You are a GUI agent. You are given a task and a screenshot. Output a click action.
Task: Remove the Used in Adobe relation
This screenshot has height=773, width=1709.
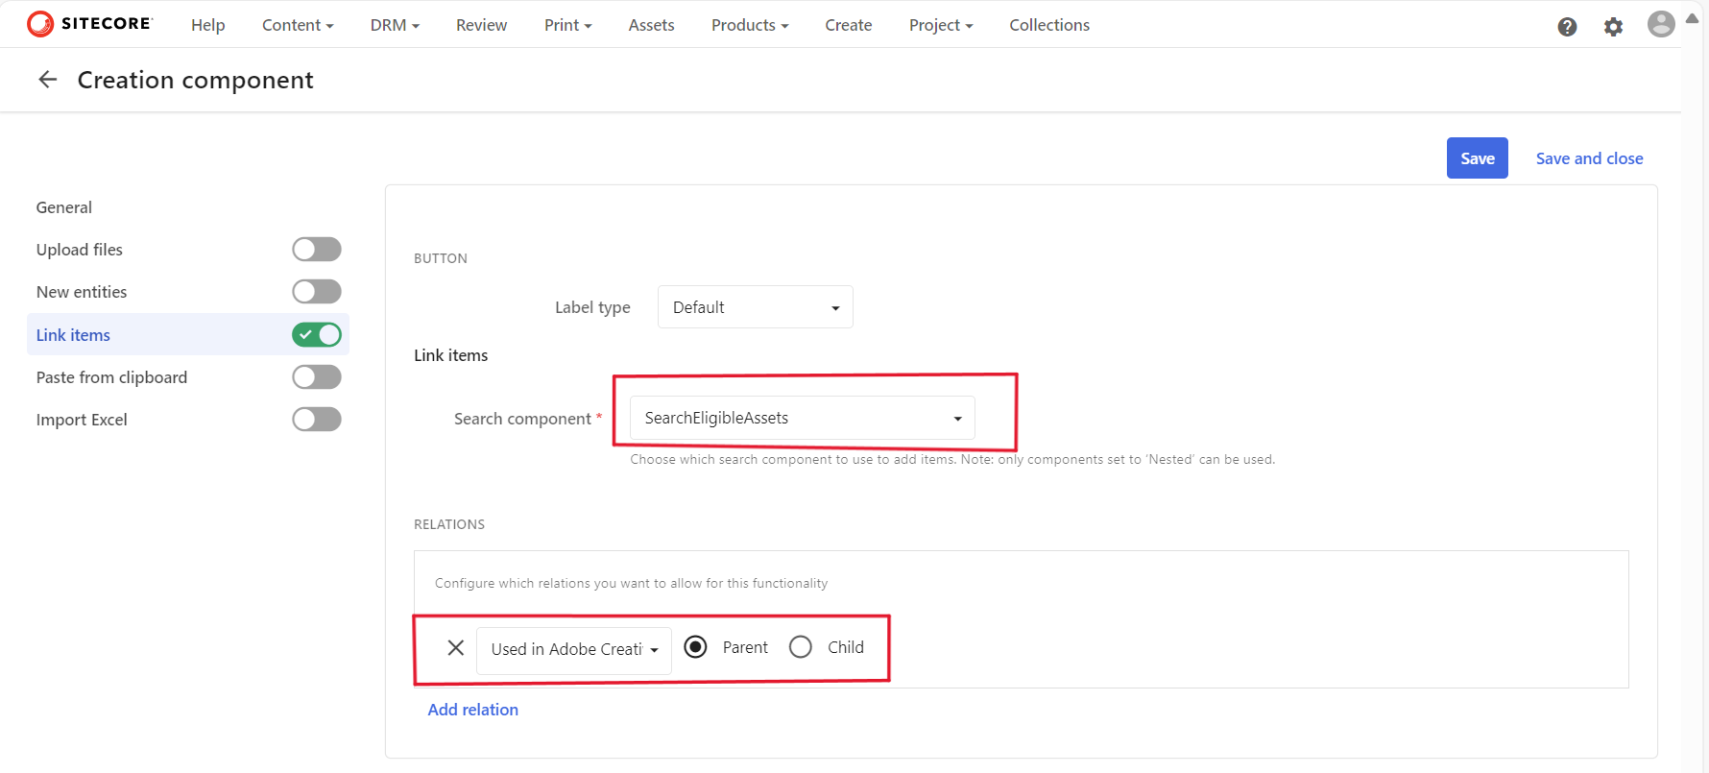coord(456,648)
